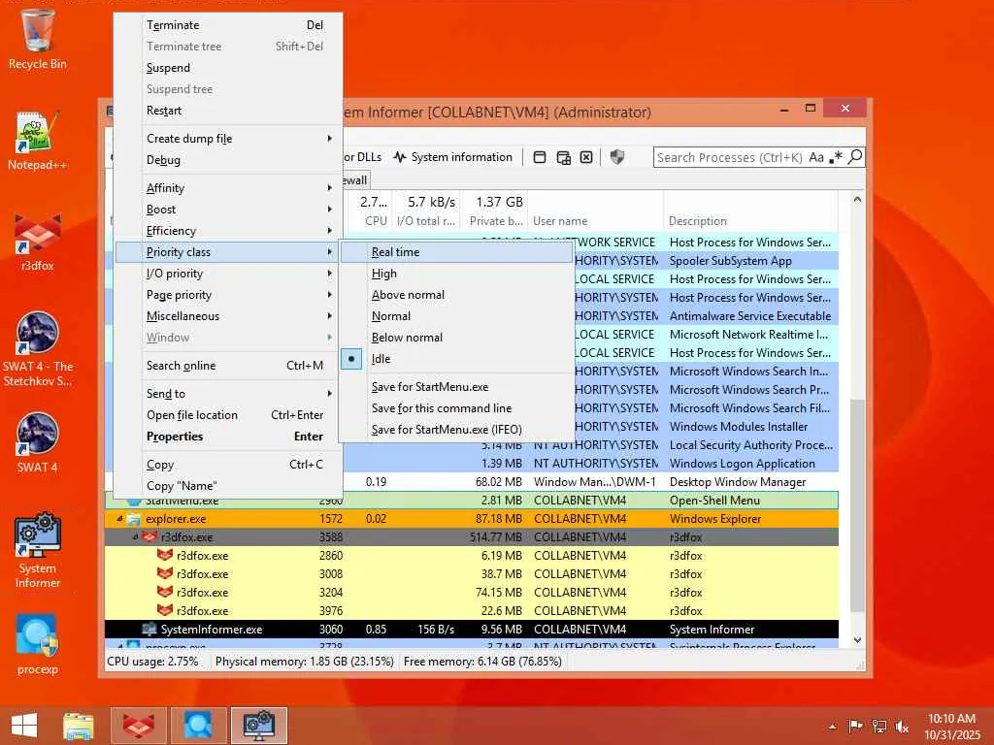Select r3dfox.exe row with PID 3976

tap(472, 611)
